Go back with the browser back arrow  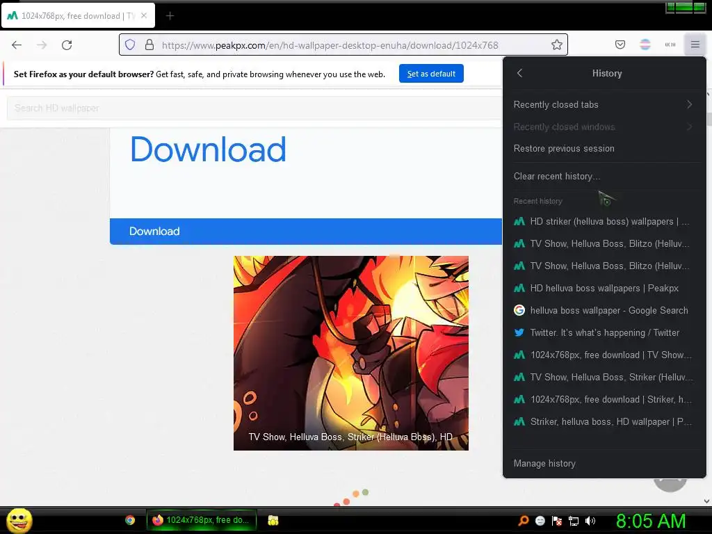(x=17, y=45)
